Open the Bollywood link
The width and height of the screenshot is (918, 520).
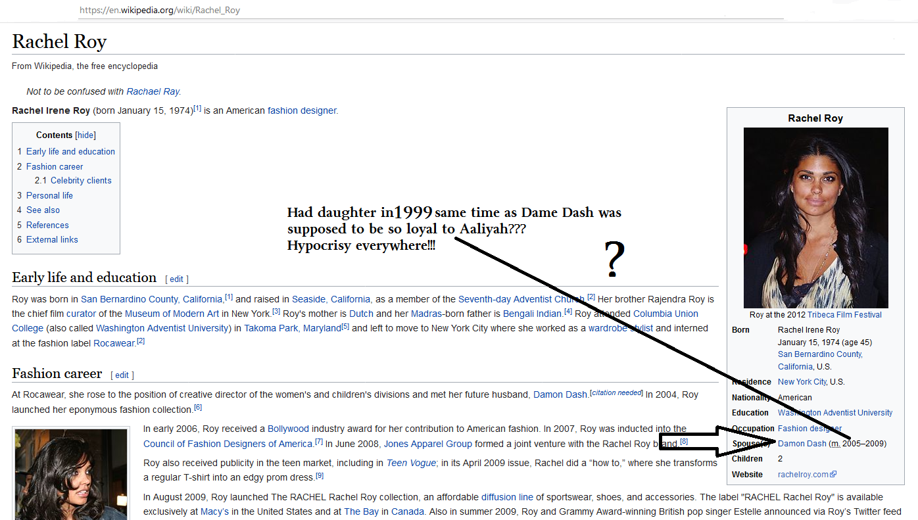pos(288,429)
